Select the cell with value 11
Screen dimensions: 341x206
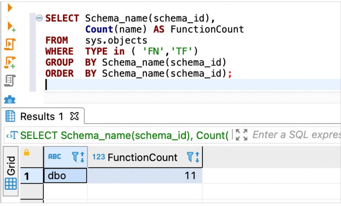coord(144,176)
